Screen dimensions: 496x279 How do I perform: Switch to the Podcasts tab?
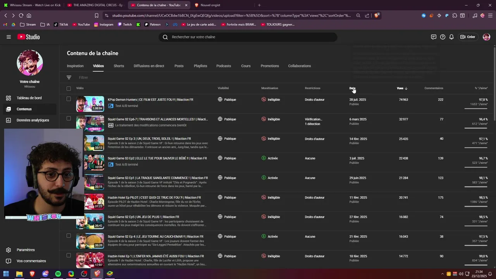(x=224, y=66)
